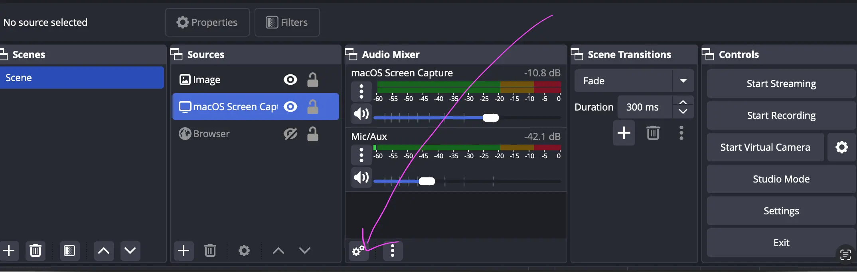Click the Duration 300 ms field
This screenshot has width=857, height=272.
tap(645, 107)
